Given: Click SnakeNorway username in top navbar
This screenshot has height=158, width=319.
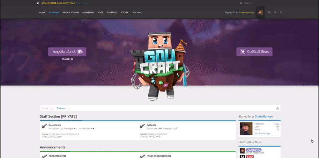Looking at the screenshot, I should pos(246,13).
